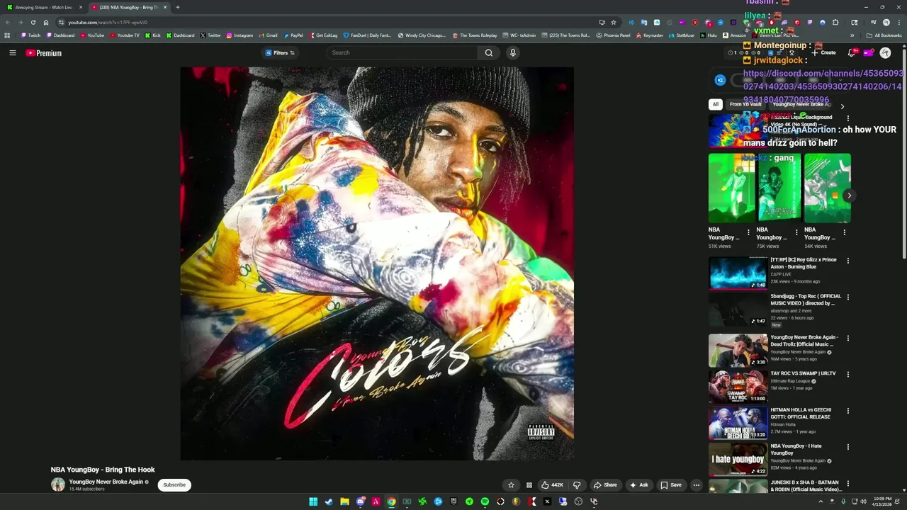Subscribe to YoungBoy Never Broke Again
The height and width of the screenshot is (510, 907).
click(174, 484)
